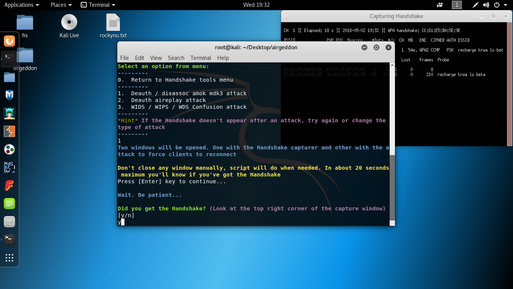
Task: Click the typed 'y' answer at cursor
Action: [119, 222]
